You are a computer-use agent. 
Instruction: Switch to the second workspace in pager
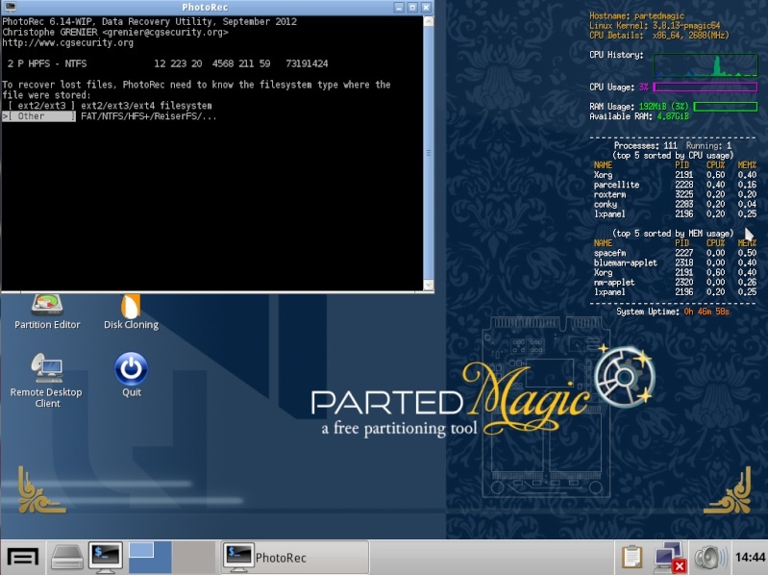point(193,558)
